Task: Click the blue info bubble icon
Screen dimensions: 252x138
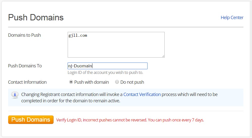Action: pos(15,95)
